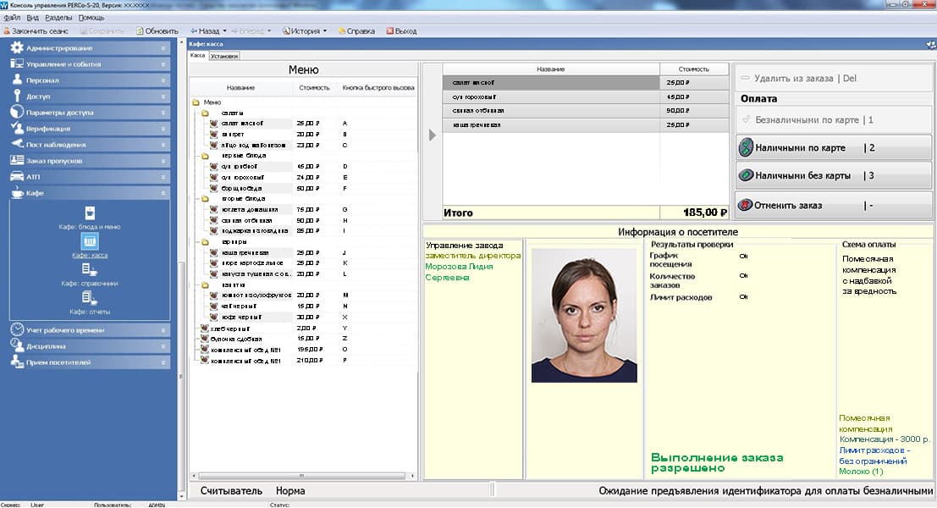Open the Кафе: блюда и меню icon
Viewport: 937px width, 508px height.
[x=90, y=213]
